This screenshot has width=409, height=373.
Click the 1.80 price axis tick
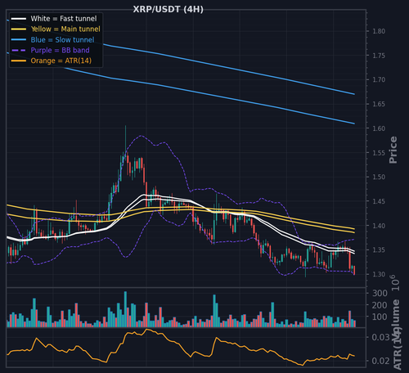pos(379,31)
